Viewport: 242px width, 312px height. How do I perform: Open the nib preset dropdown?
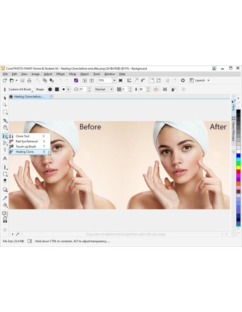[x=68, y=89]
